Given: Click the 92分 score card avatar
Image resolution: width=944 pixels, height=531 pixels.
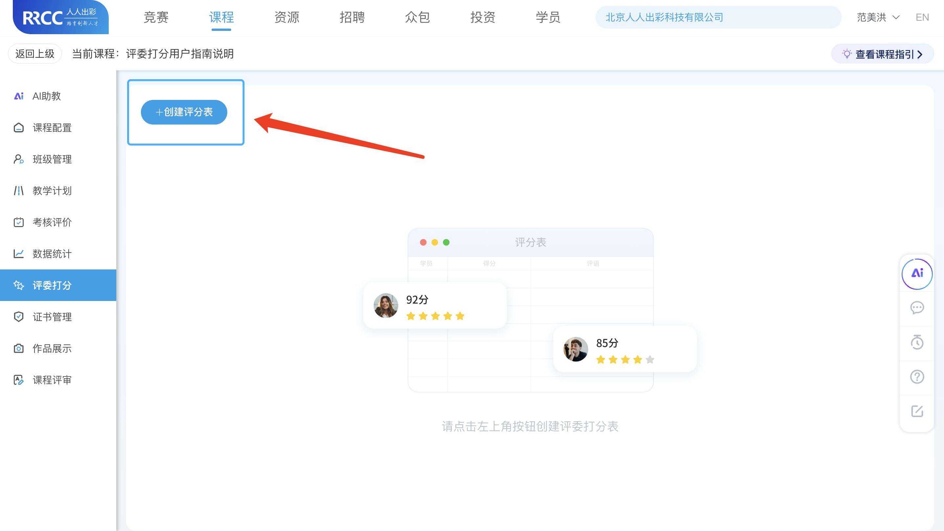Looking at the screenshot, I should tap(386, 306).
